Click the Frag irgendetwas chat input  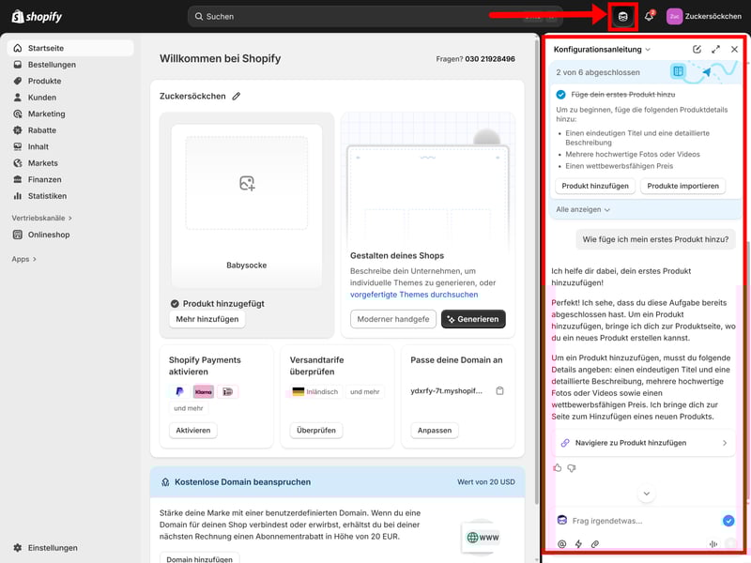pyautogui.click(x=638, y=520)
